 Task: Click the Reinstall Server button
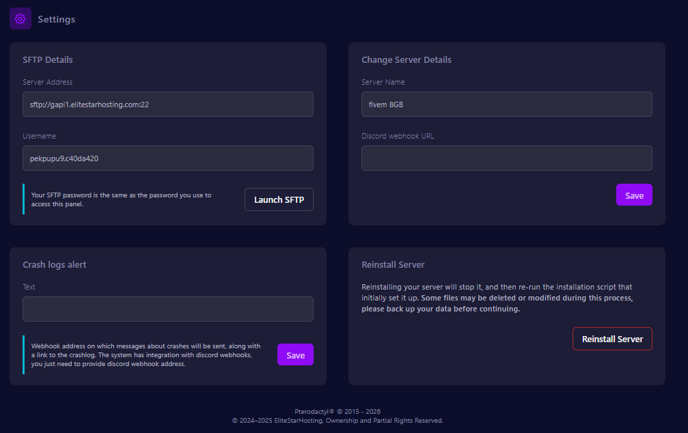(611, 339)
